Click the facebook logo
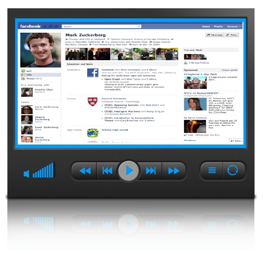This screenshot has height=253, width=263. (30, 26)
